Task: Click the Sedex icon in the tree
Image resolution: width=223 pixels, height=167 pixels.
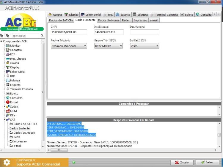Action: click(x=8, y=107)
